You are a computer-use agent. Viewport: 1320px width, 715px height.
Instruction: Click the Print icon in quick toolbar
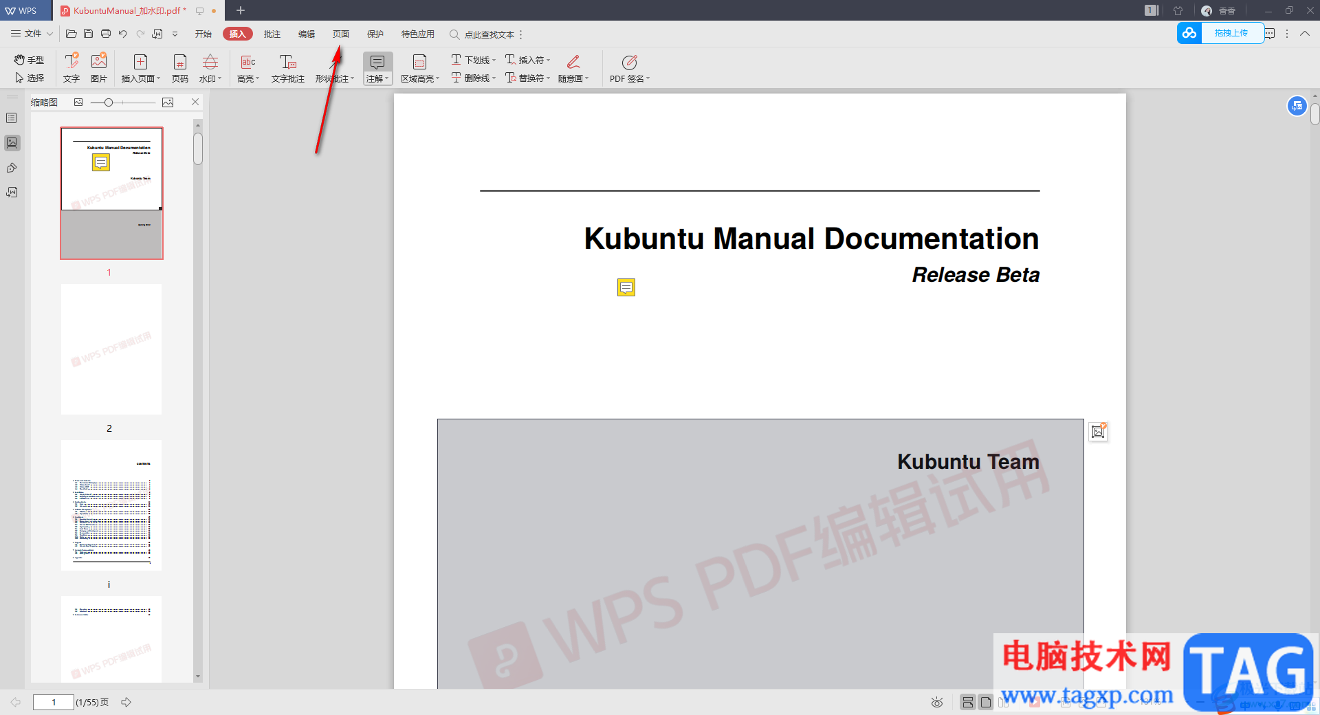106,34
